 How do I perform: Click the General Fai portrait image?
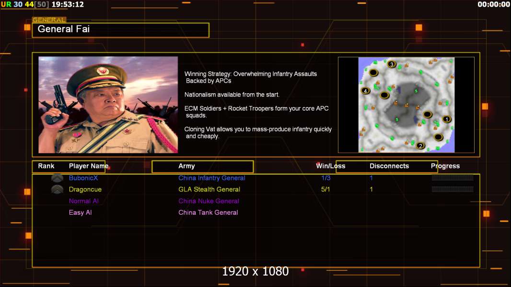(x=108, y=105)
